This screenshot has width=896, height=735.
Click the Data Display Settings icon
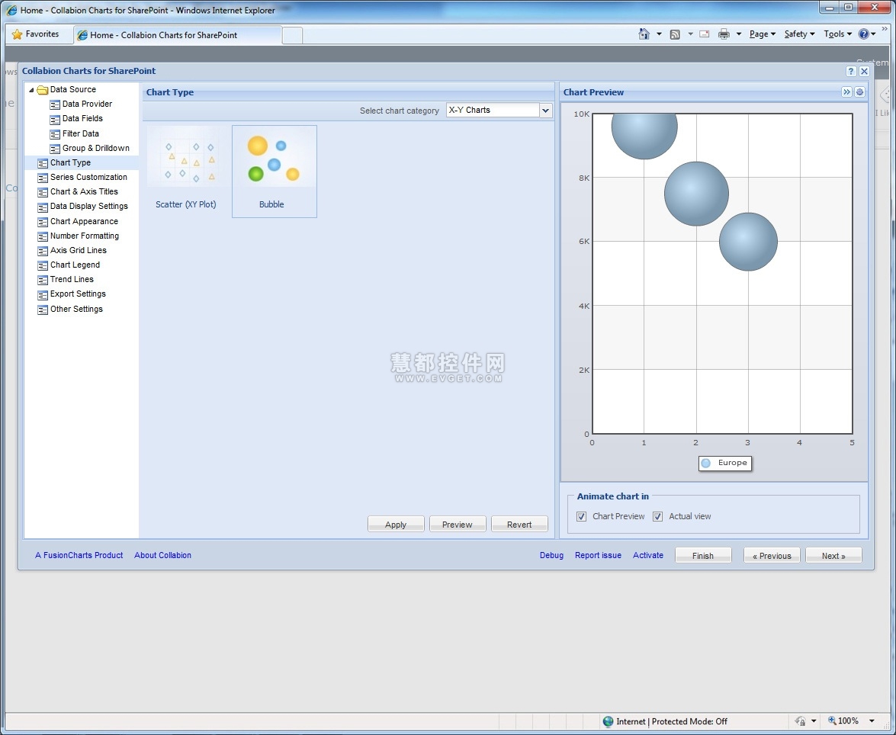point(42,207)
